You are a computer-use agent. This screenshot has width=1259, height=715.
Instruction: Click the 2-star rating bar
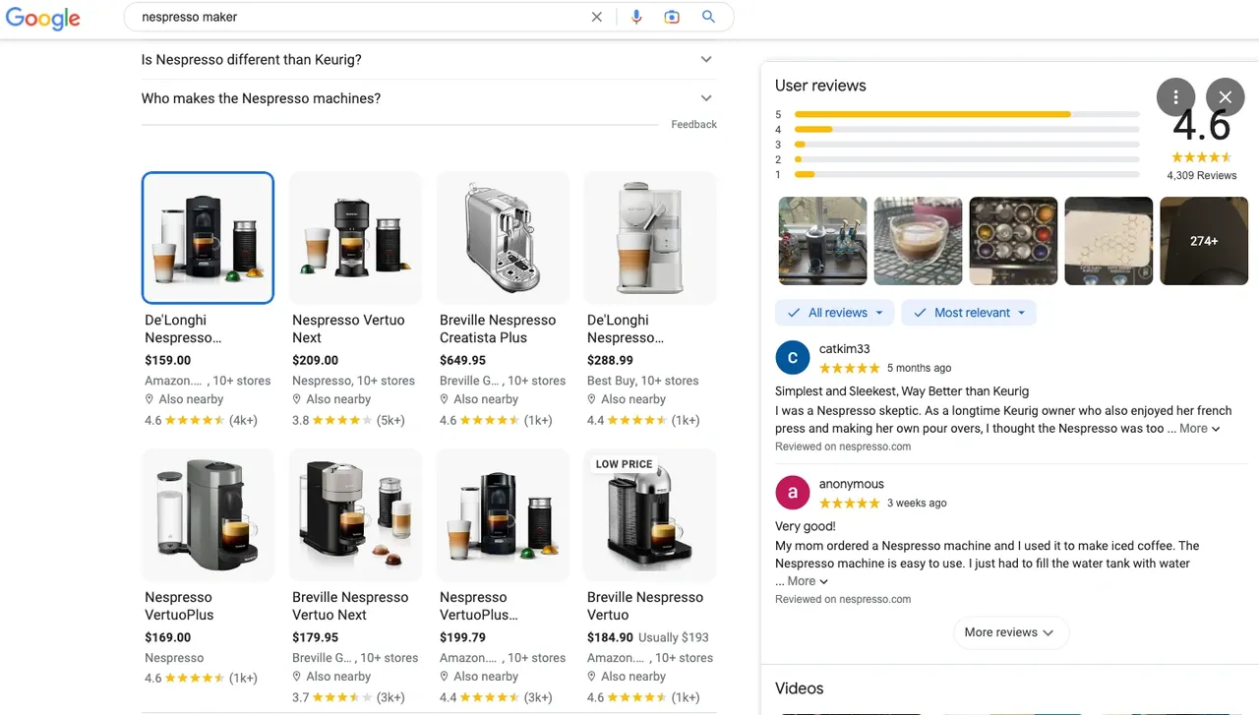967,159
